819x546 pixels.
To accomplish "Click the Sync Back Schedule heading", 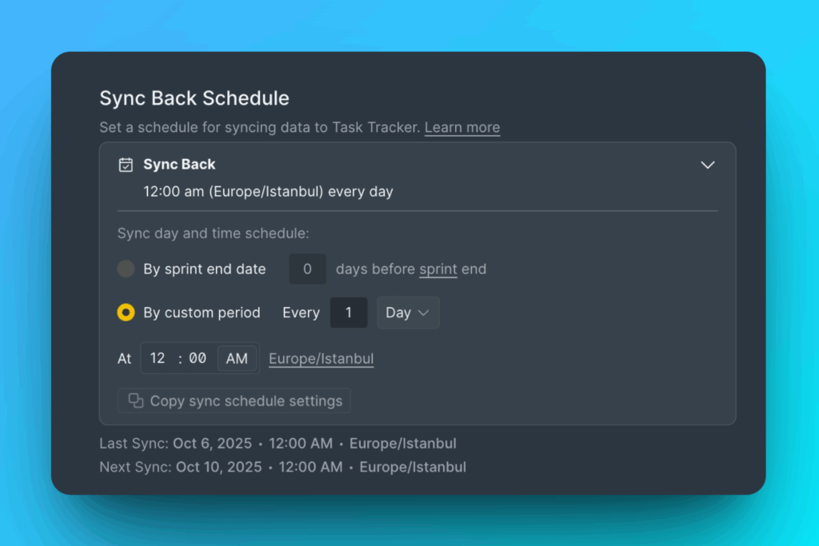I will point(194,98).
